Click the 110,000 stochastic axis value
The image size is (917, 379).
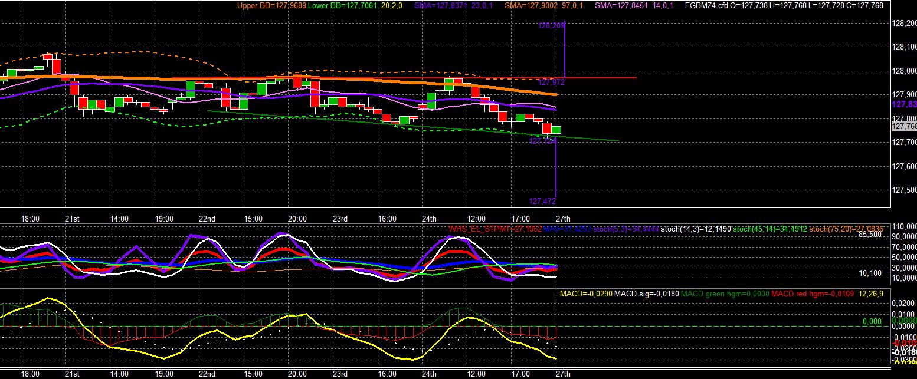coord(905,226)
